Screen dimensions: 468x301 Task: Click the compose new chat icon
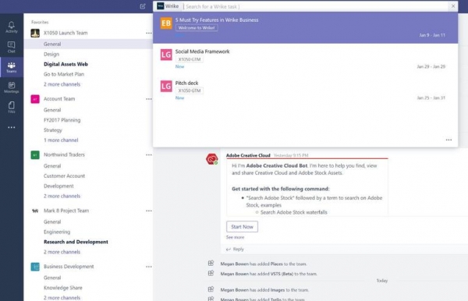click(x=143, y=6)
